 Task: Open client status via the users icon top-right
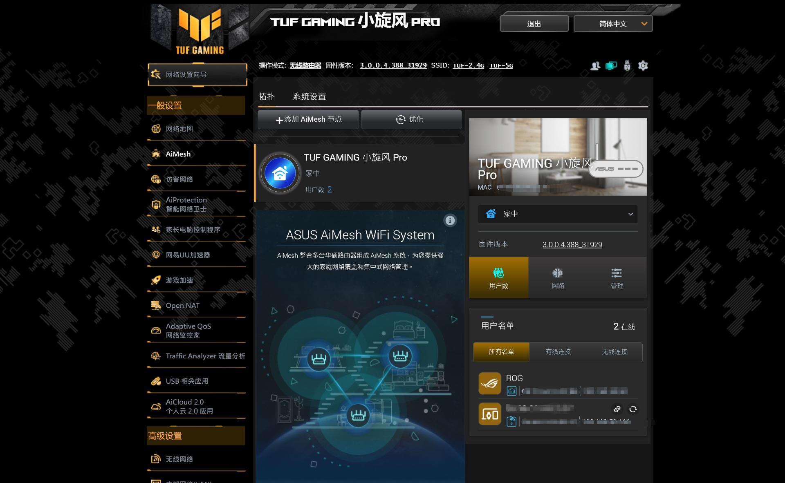tap(594, 65)
